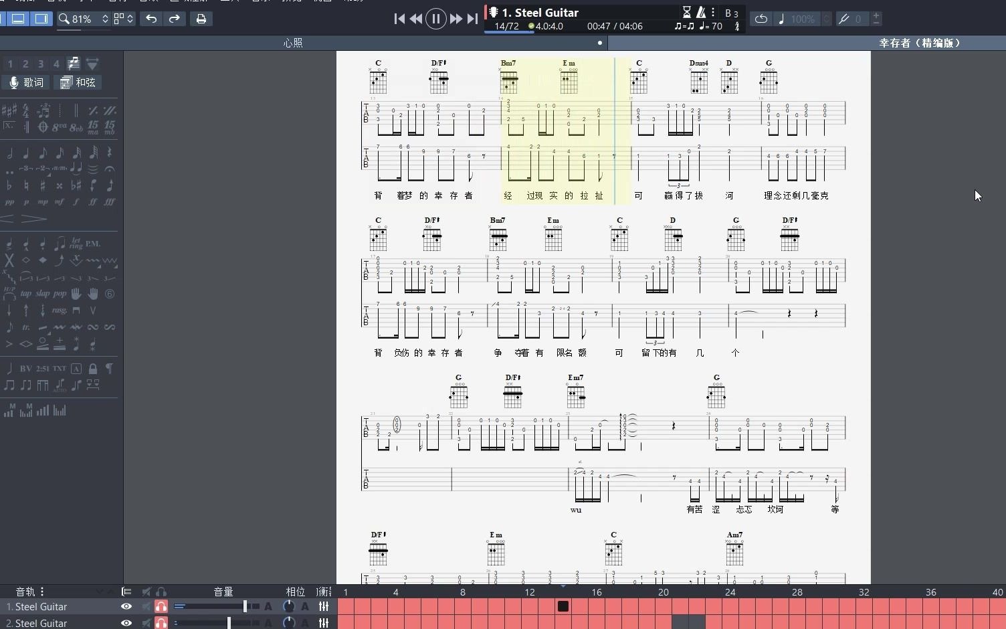The height and width of the screenshot is (629, 1006).
Task: Click the Undo arrow
Action: click(x=151, y=19)
